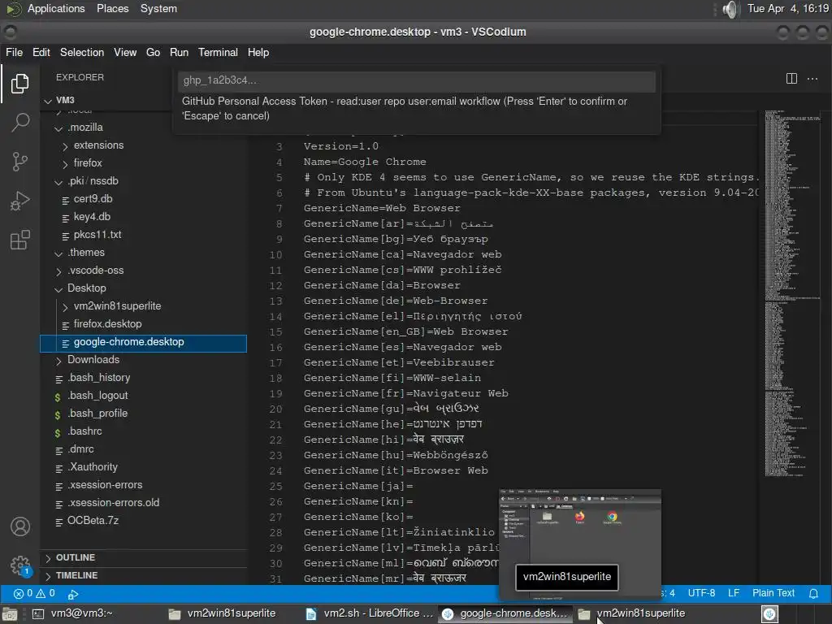The image size is (832, 624).
Task: Open the Source Control view
Action: coord(19,162)
